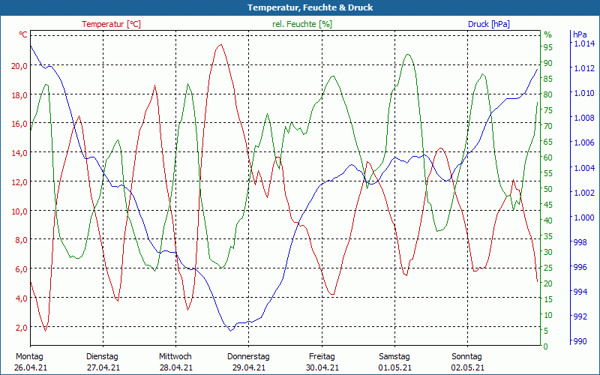Select the green rel. Feuchte [%] legend label
Screen dimensions: 600x375
click(302, 24)
